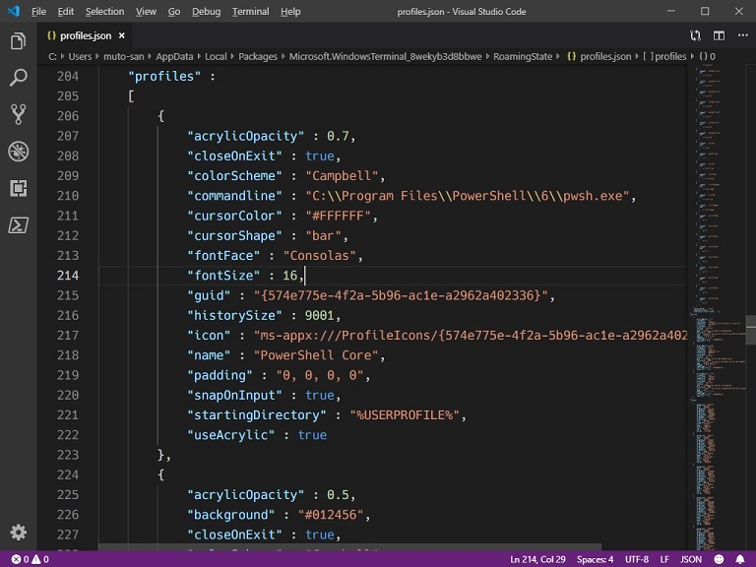Click the VS Code logo icon
Image resolution: width=756 pixels, height=567 pixels.
pyautogui.click(x=14, y=11)
